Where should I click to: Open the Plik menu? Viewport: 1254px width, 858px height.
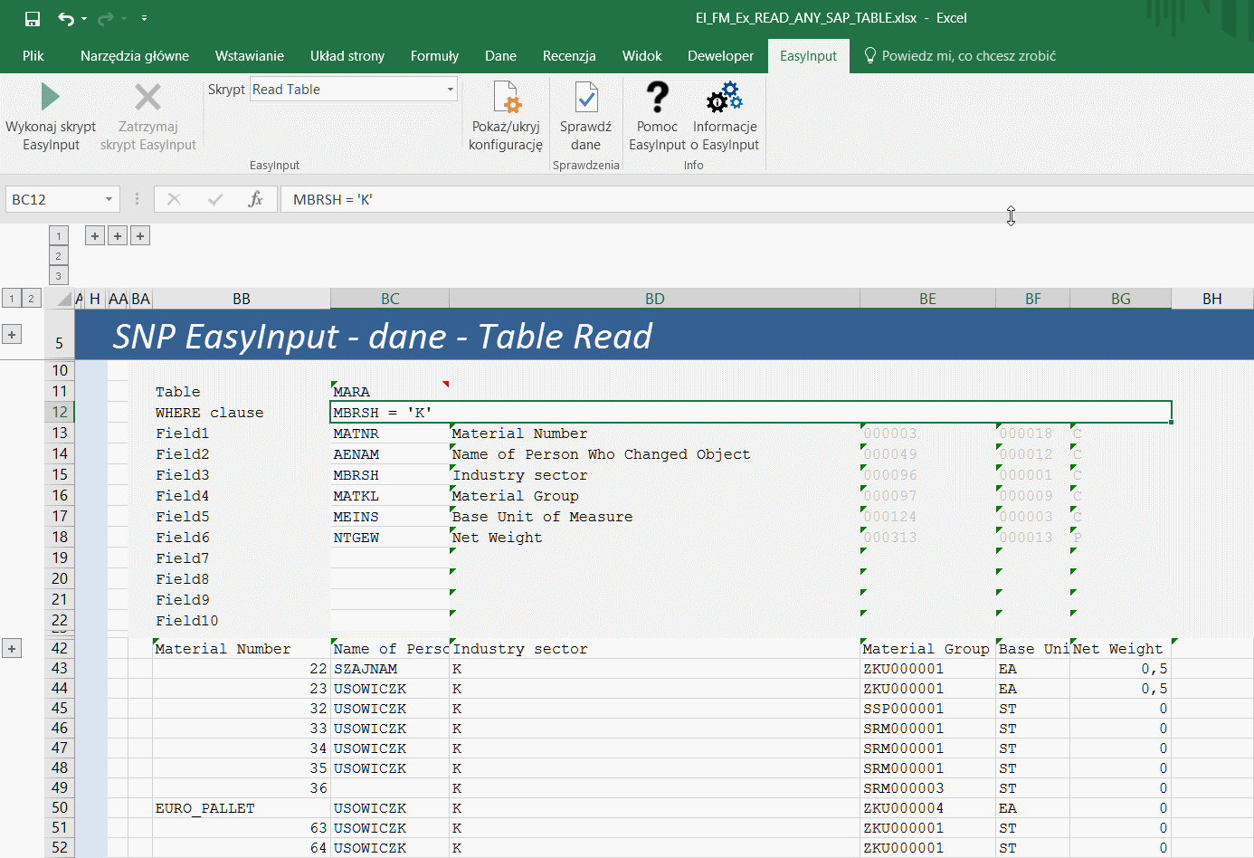33,55
